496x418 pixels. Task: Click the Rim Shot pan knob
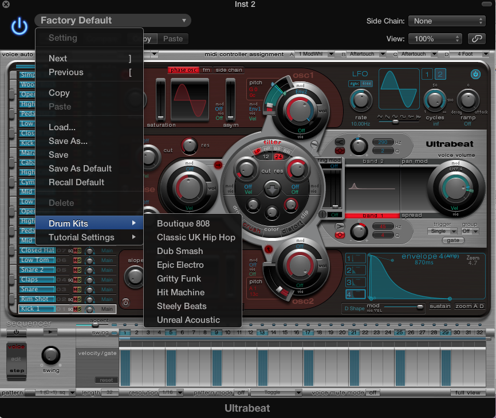point(90,299)
